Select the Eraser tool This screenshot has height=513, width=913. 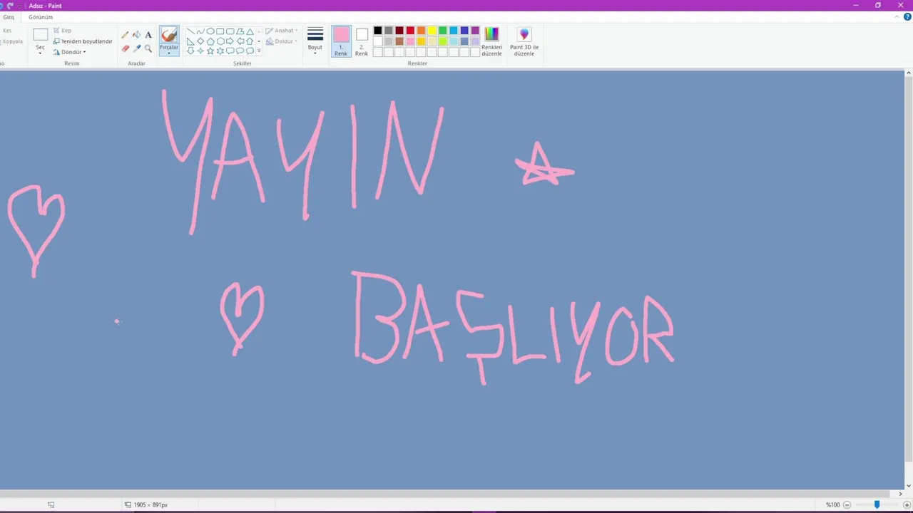pyautogui.click(x=126, y=48)
